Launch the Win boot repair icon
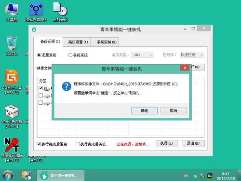Viewport: 241px width, 181px height. tap(12, 116)
